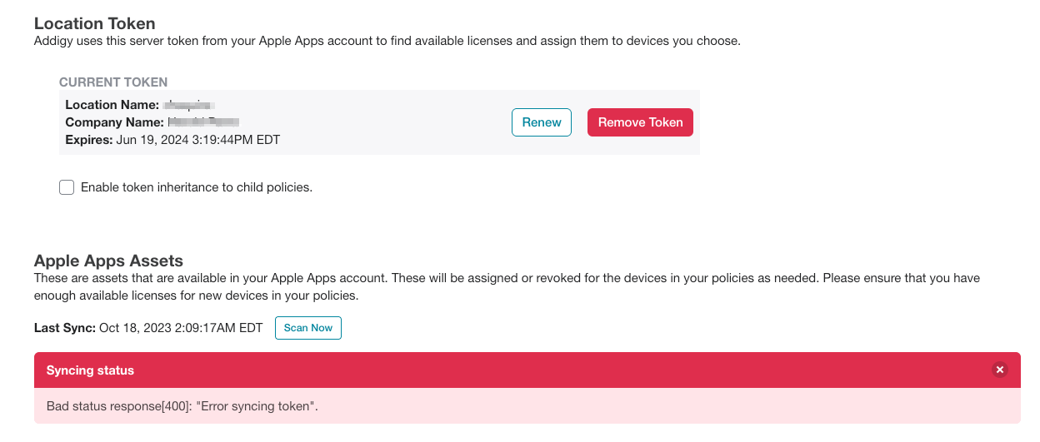Click the Apple Apps Assets heading
The height and width of the screenshot is (442, 1040).
pos(108,261)
